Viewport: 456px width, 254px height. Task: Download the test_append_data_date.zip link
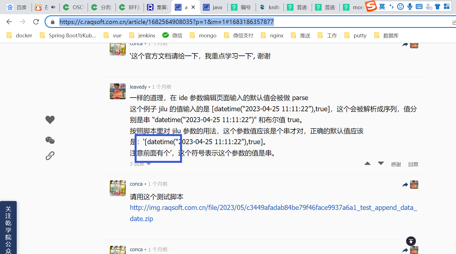[x=273, y=213]
